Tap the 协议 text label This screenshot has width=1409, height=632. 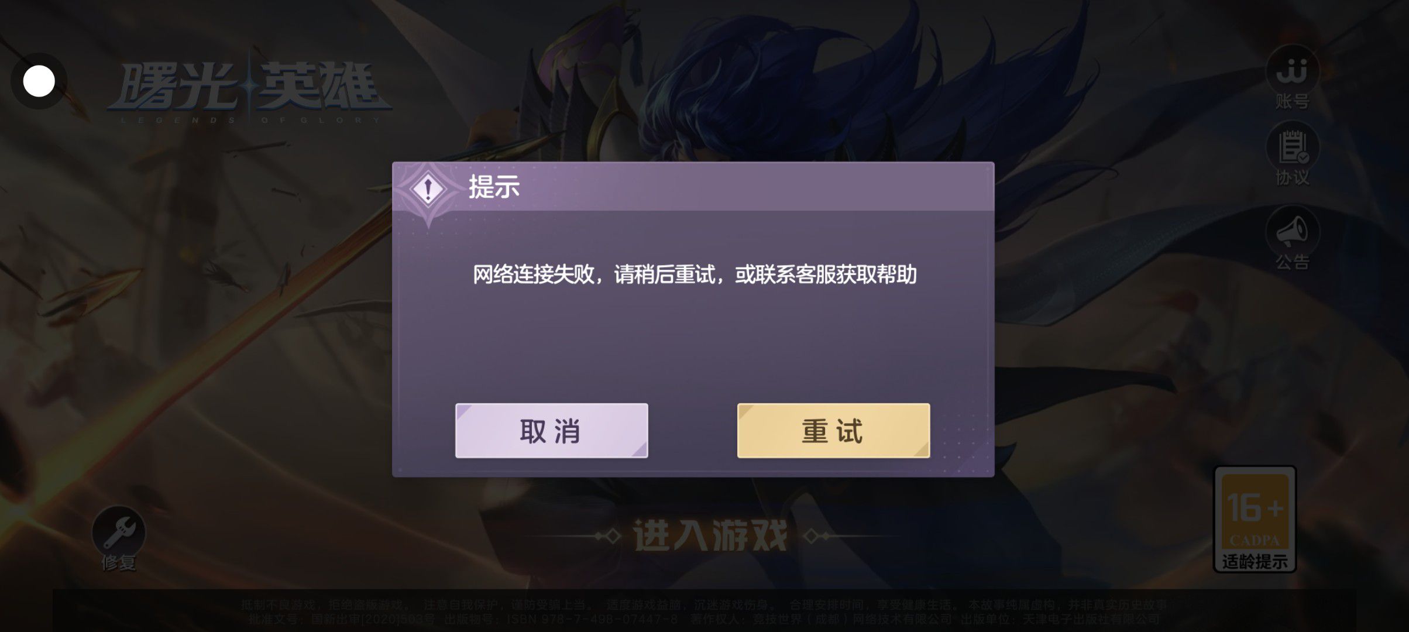pyautogui.click(x=1292, y=177)
